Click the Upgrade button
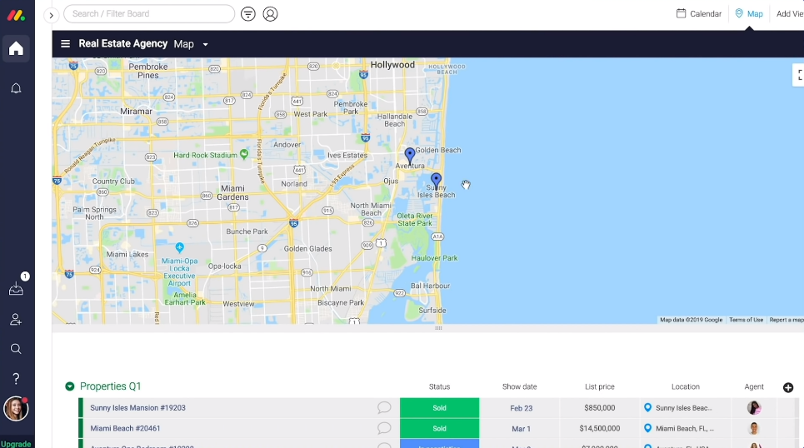Screen dimensions: 804x448 [x=16, y=444]
